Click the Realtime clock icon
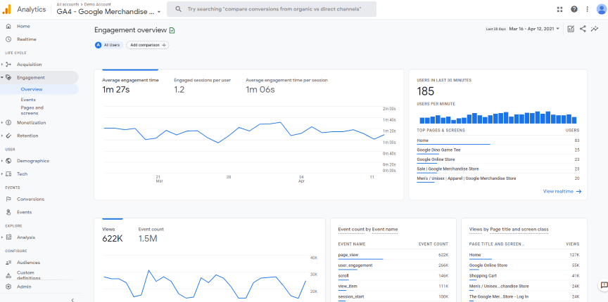The height and width of the screenshot is (302, 608). pos(8,39)
